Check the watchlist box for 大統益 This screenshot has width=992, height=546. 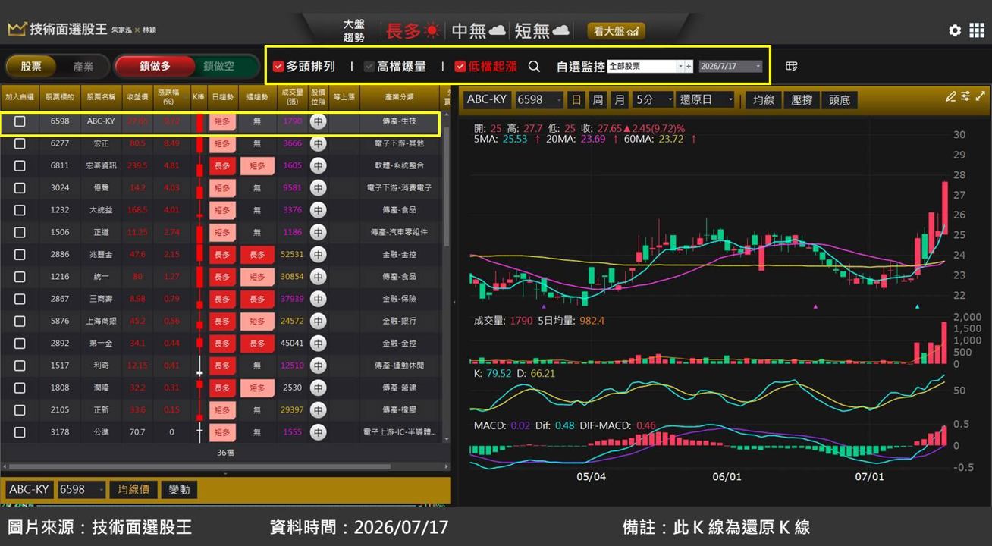coord(20,210)
